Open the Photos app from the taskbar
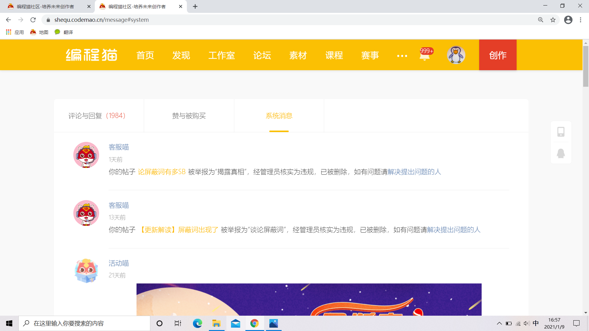Image resolution: width=589 pixels, height=331 pixels. pyautogui.click(x=273, y=323)
